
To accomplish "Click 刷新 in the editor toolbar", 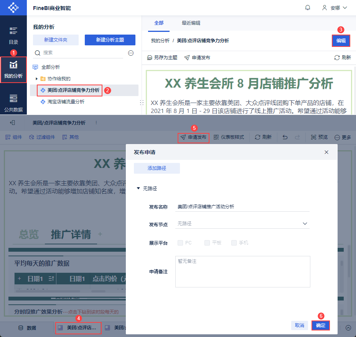I will coord(263,137).
